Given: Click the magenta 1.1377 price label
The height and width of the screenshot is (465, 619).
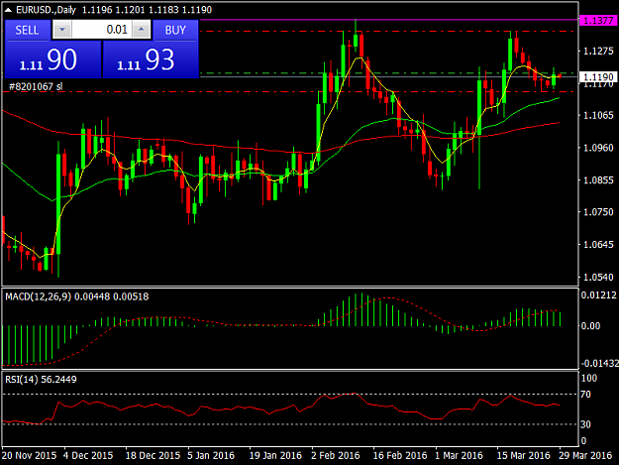Looking at the screenshot, I should click(x=597, y=20).
